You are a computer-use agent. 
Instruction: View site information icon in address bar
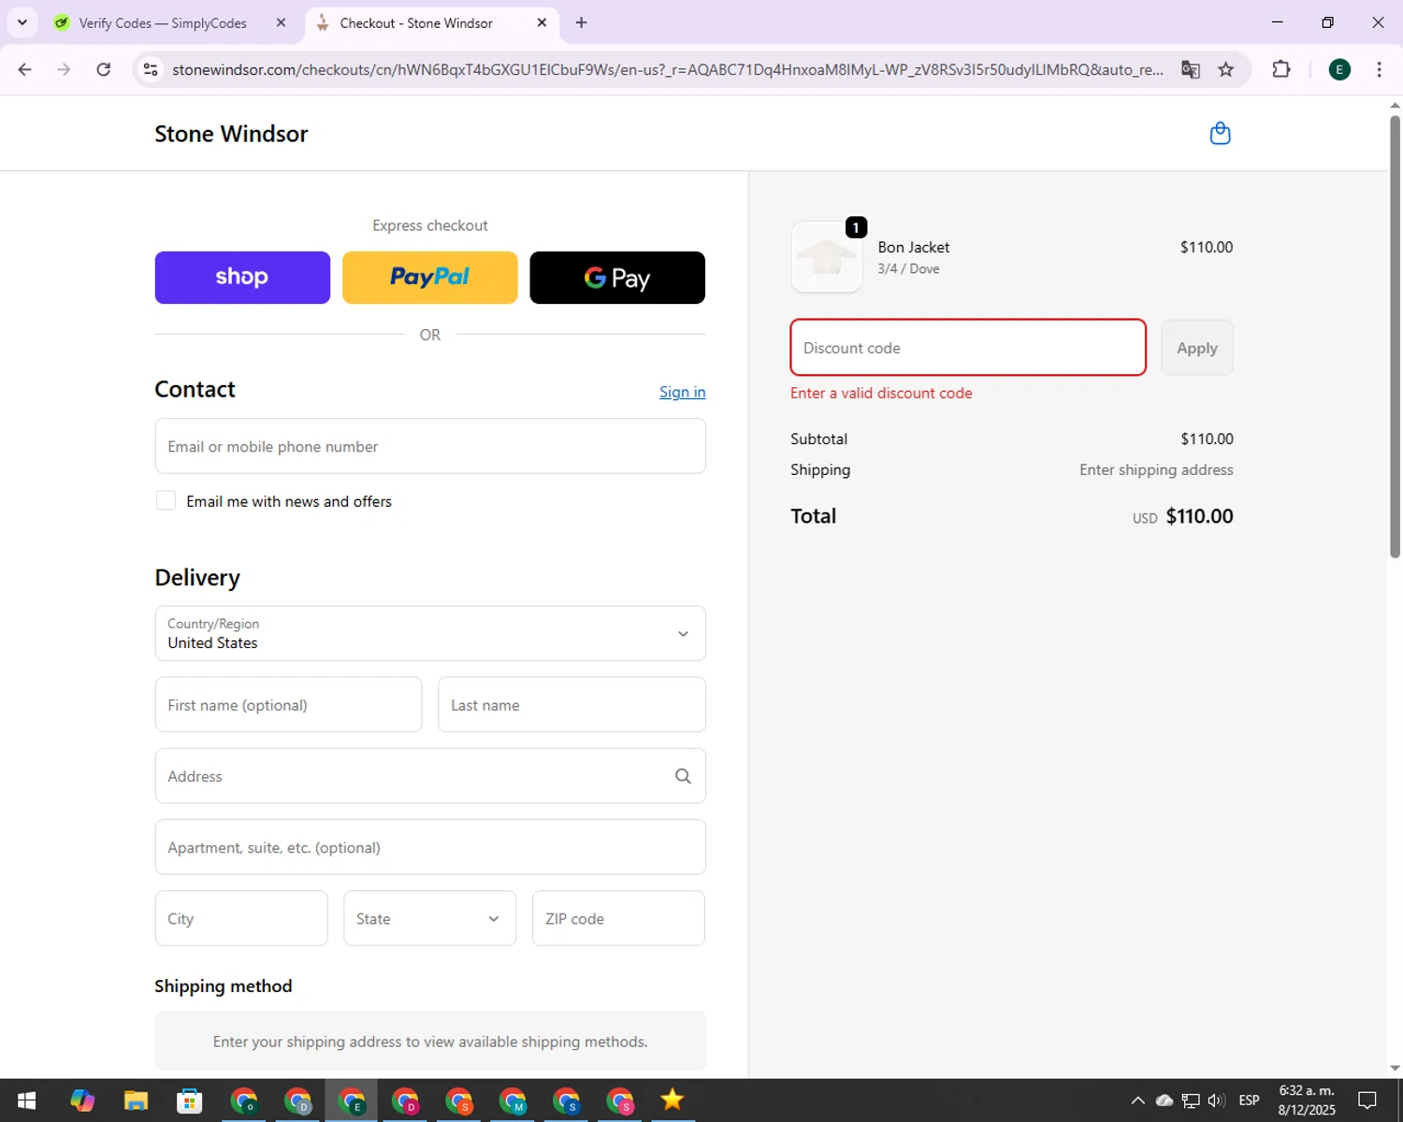pyautogui.click(x=151, y=69)
